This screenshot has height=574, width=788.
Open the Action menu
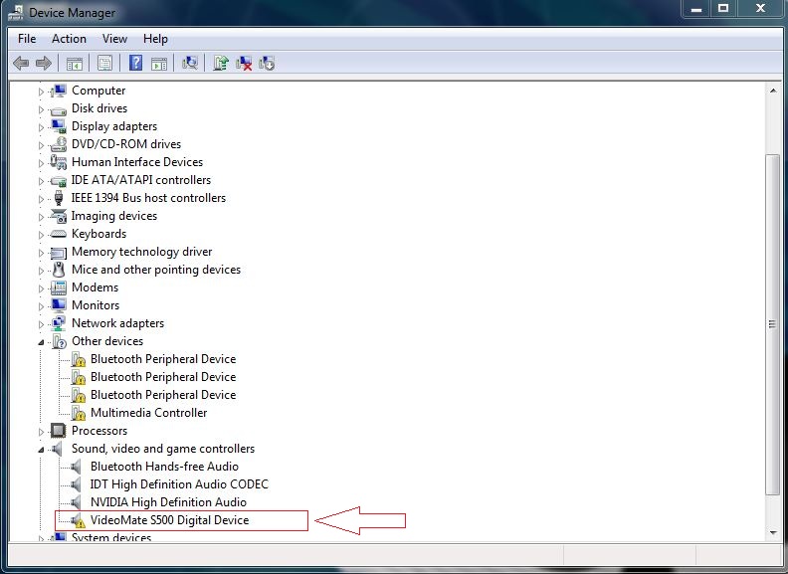69,39
